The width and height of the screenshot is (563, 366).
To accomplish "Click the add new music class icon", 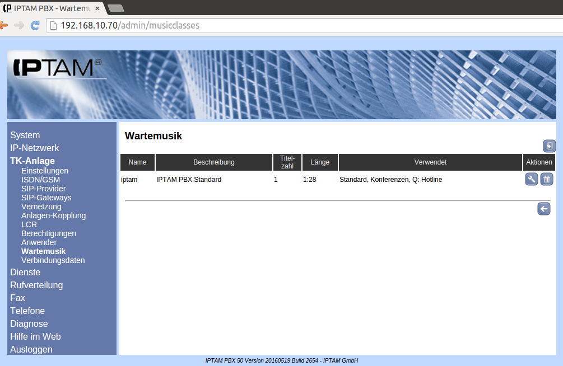I will coord(549,146).
